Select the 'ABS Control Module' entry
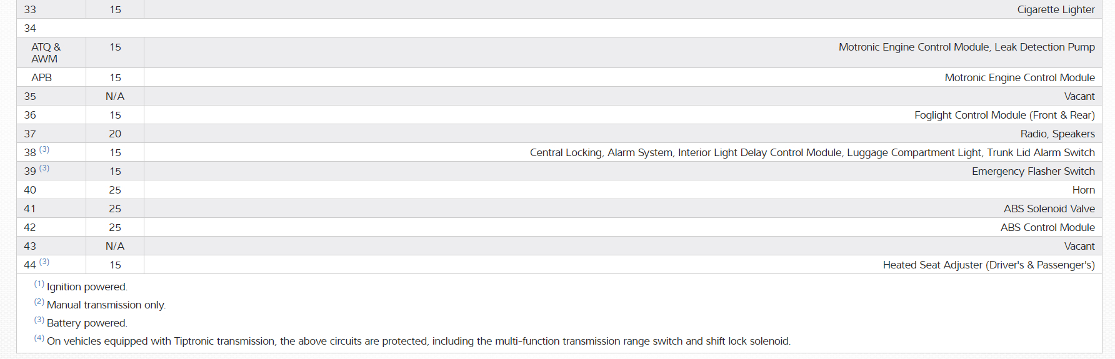The width and height of the screenshot is (1115, 359). point(1047,227)
